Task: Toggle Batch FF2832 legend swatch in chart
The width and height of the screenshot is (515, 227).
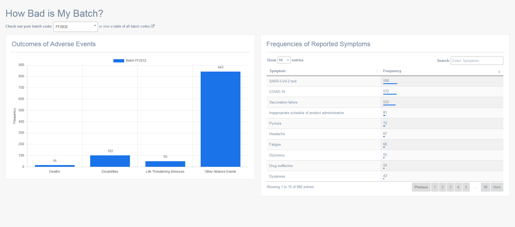Action: (119, 61)
